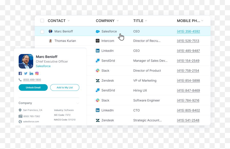Screen dimensions: 230x149
Task: Click the phone handset icon in card
Action: pyautogui.click(x=20, y=80)
